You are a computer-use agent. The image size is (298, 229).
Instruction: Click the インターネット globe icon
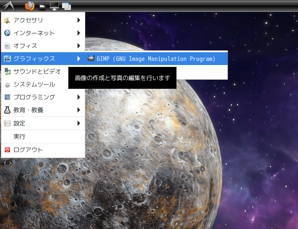coord(7,33)
